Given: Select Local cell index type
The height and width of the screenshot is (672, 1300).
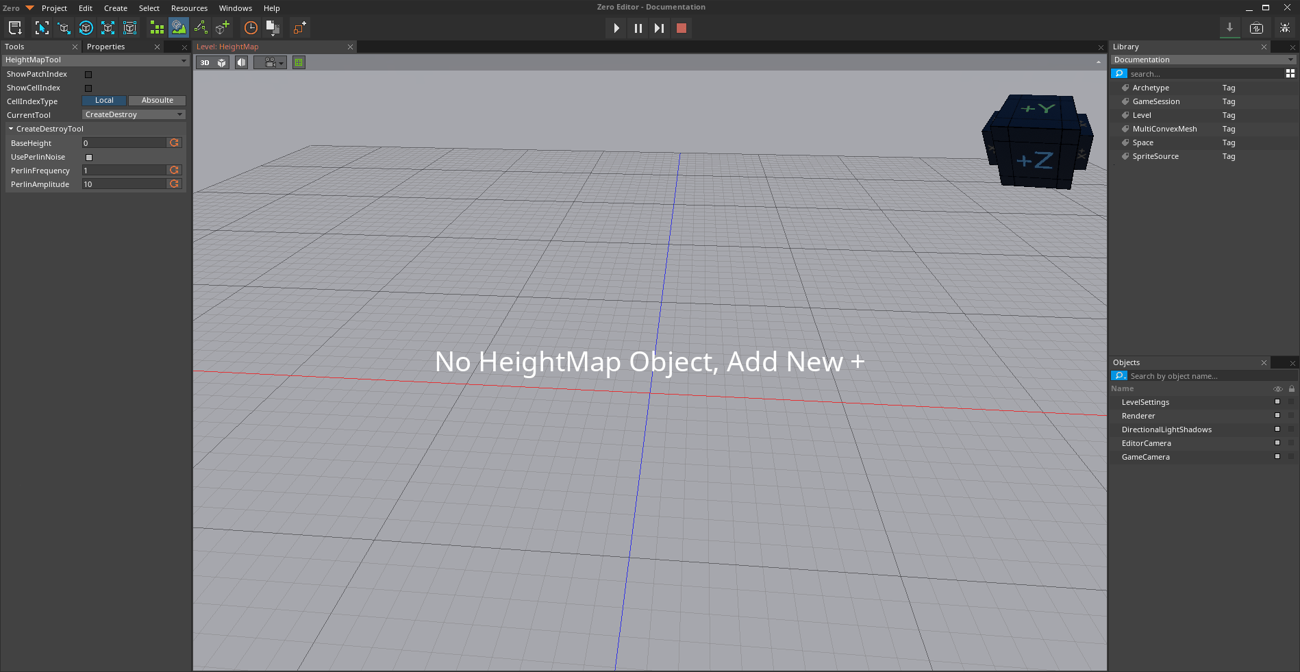Looking at the screenshot, I should [x=104, y=100].
